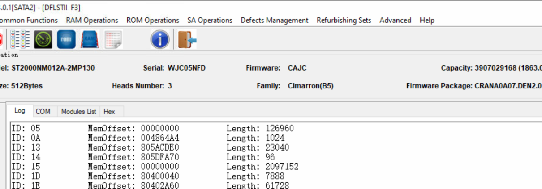Screen dimensions: 542x189
Task: Switch to the Modules List tab
Action: [78, 111]
